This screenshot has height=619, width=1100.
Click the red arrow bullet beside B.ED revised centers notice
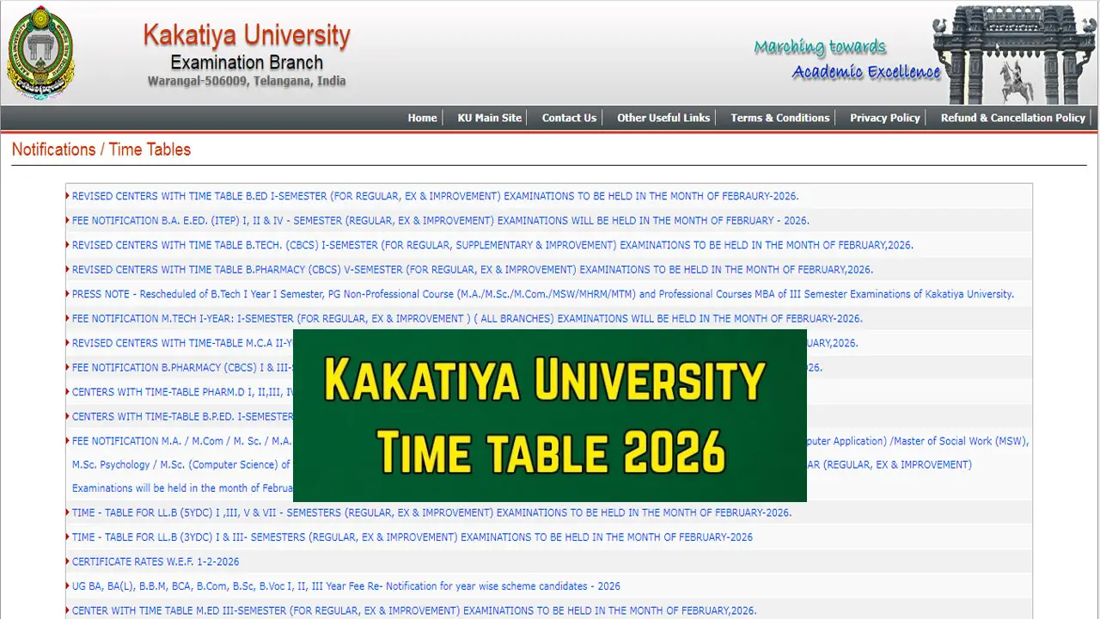[x=68, y=196]
